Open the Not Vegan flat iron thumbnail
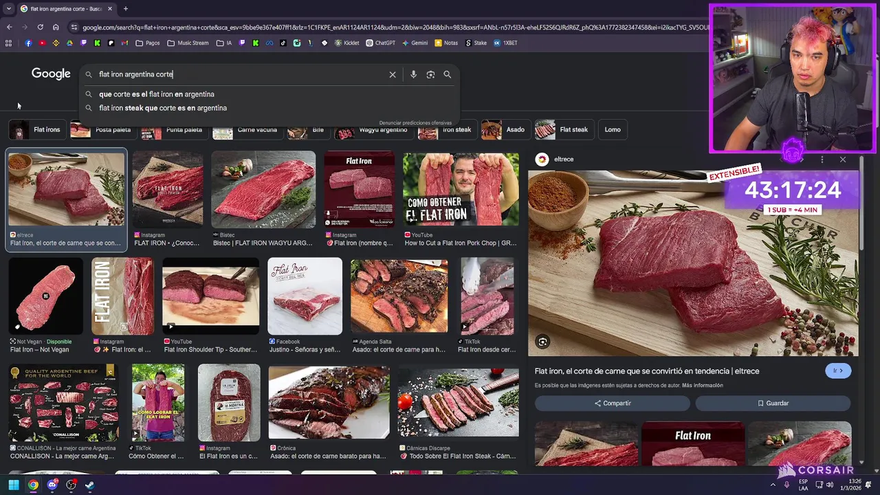This screenshot has height=495, width=880. point(45,296)
